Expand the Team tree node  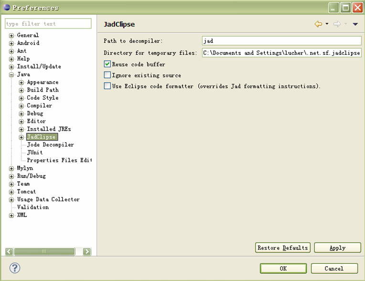coord(11,184)
